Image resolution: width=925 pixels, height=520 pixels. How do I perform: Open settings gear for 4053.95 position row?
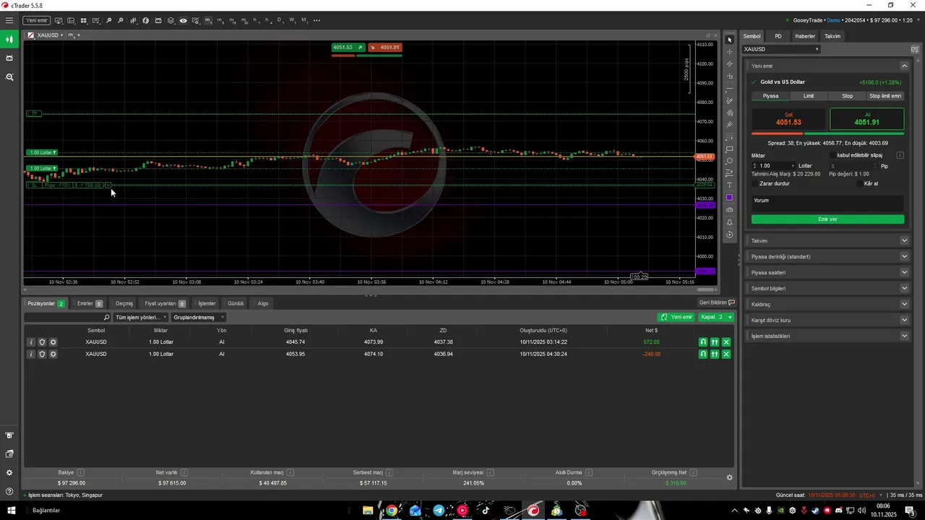(53, 354)
